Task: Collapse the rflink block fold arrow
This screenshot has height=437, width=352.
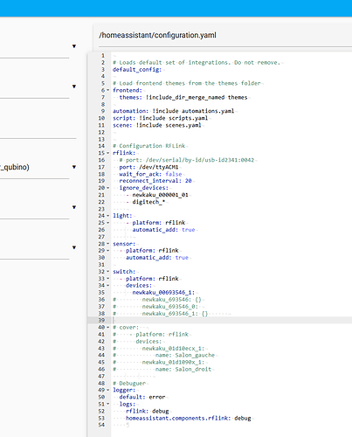Action: coord(108,153)
